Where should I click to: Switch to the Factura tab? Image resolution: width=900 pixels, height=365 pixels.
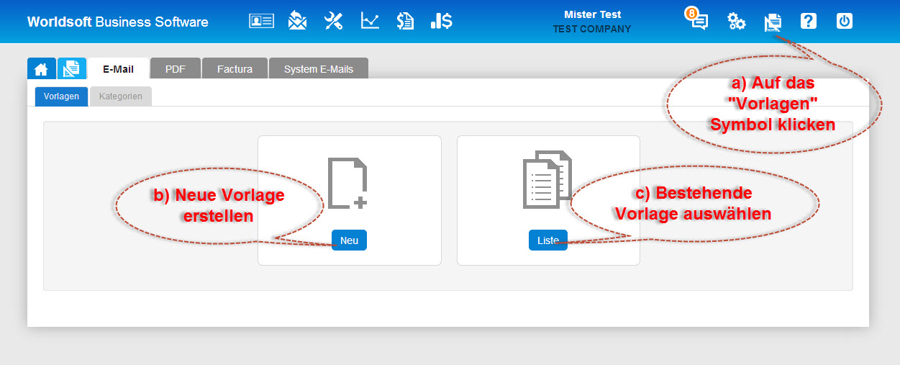tap(235, 69)
